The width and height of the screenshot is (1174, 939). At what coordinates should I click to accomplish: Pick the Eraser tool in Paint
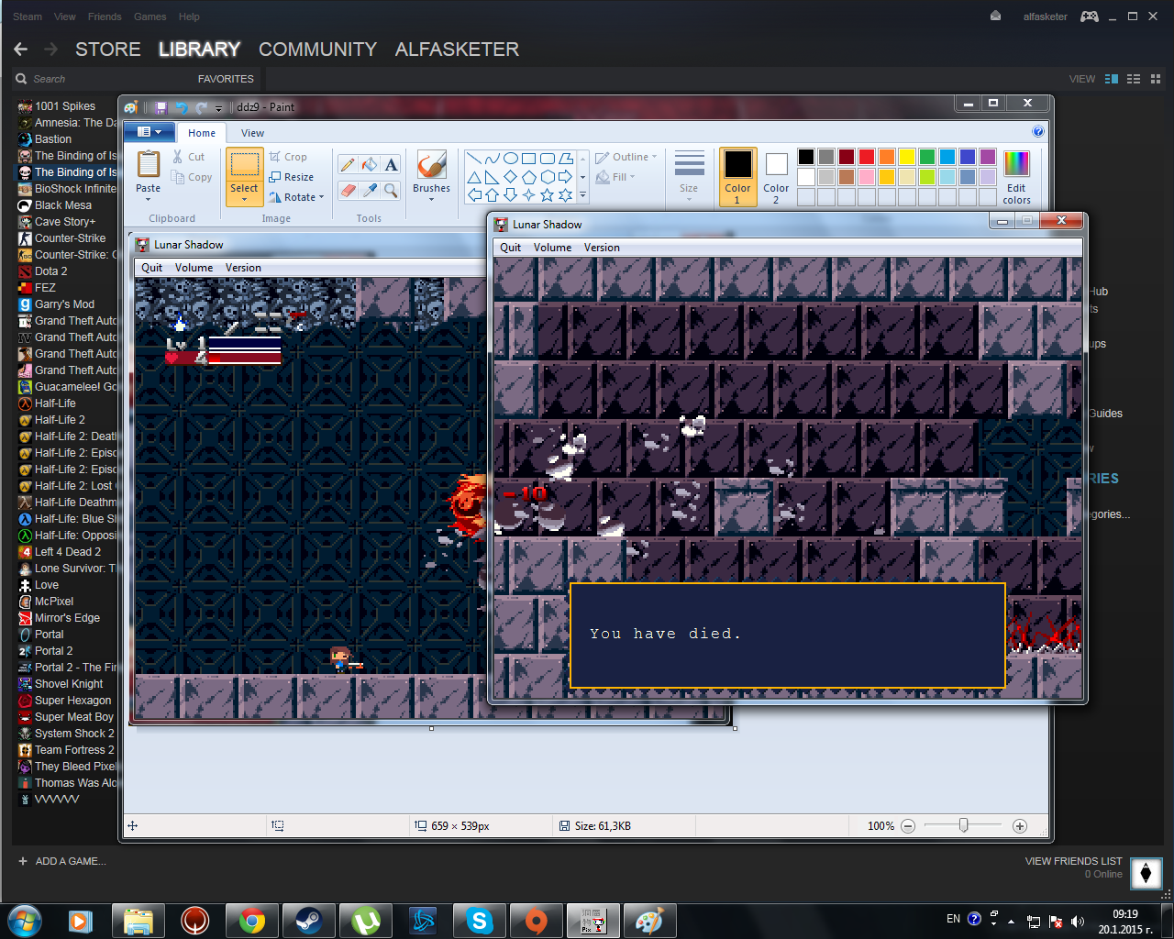[x=348, y=190]
